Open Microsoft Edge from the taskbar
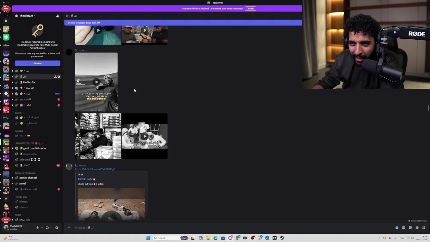 (215, 238)
